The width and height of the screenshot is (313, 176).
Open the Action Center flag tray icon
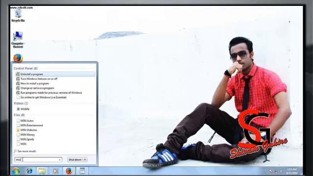(x=271, y=171)
